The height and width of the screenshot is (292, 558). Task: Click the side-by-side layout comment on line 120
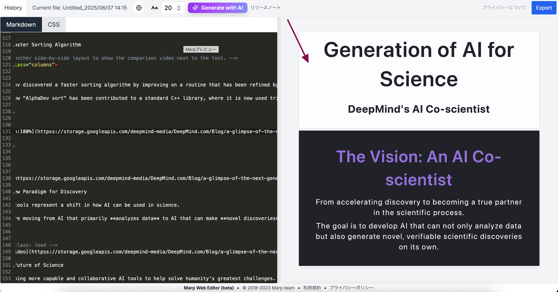click(127, 58)
